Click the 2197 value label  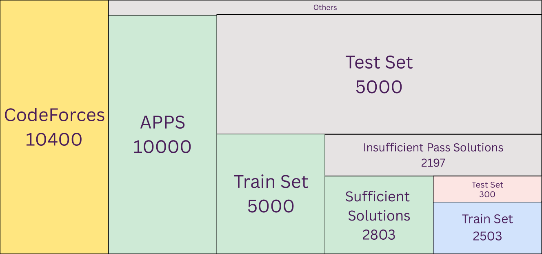point(433,163)
